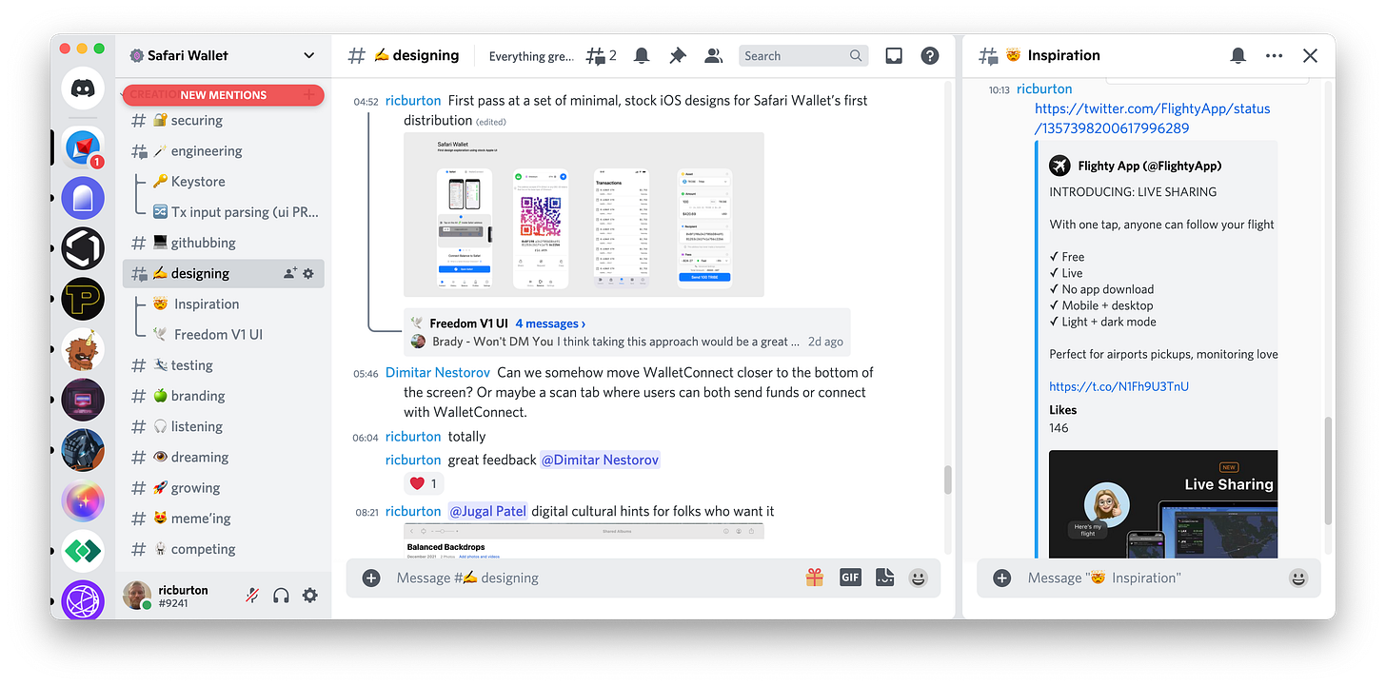
Task: Open the sticker picker icon
Action: pyautogui.click(x=884, y=578)
